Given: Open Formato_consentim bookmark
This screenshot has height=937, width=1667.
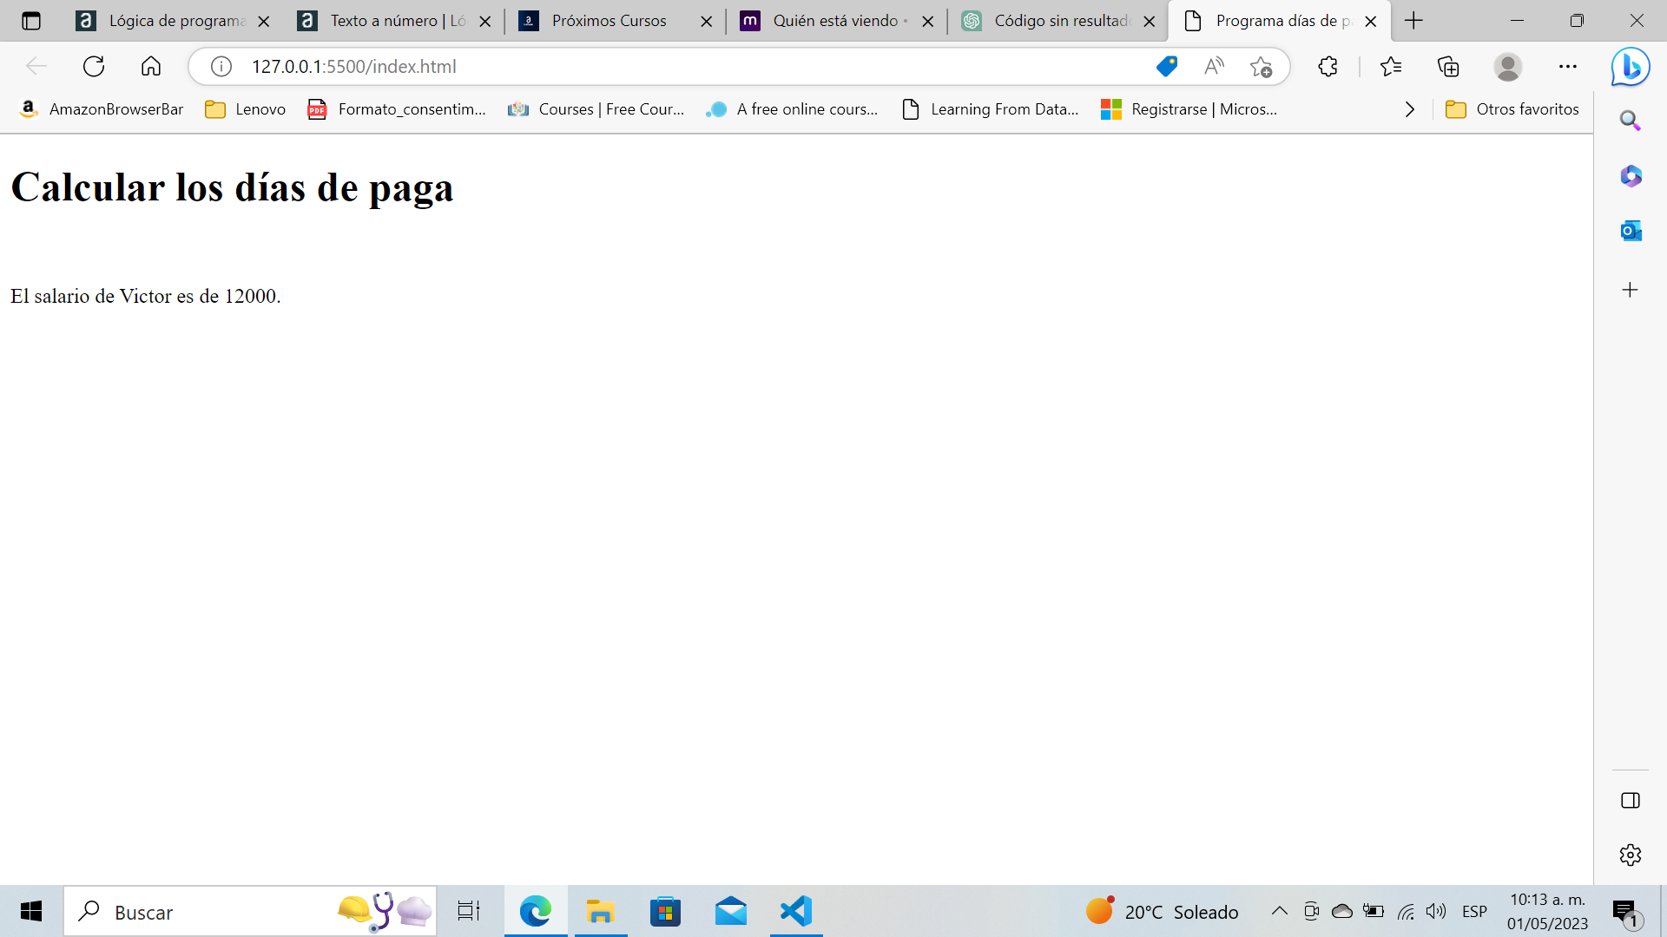Looking at the screenshot, I should click(x=397, y=109).
